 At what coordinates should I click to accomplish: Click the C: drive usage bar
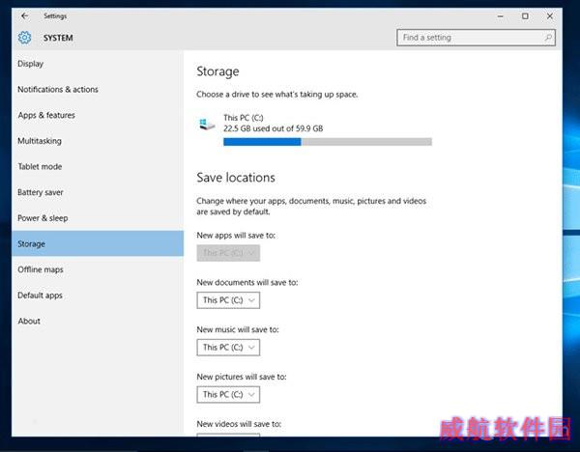coord(328,142)
